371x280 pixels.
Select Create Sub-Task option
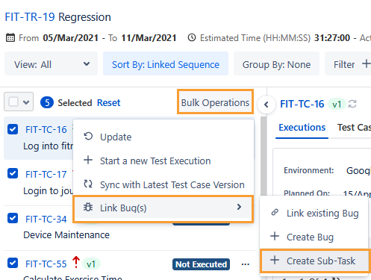[315, 261]
